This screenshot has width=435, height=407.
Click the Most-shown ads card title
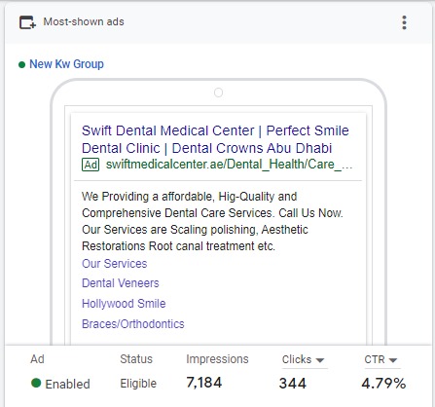[84, 21]
